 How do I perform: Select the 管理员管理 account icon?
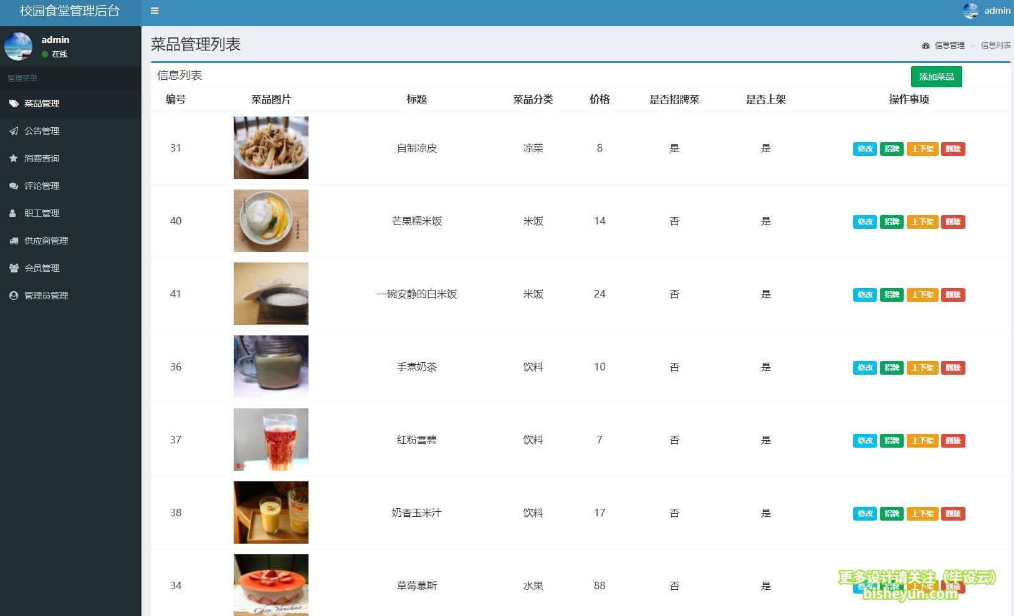(x=14, y=296)
